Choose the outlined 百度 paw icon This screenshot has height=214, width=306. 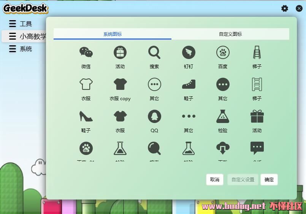[223, 53]
